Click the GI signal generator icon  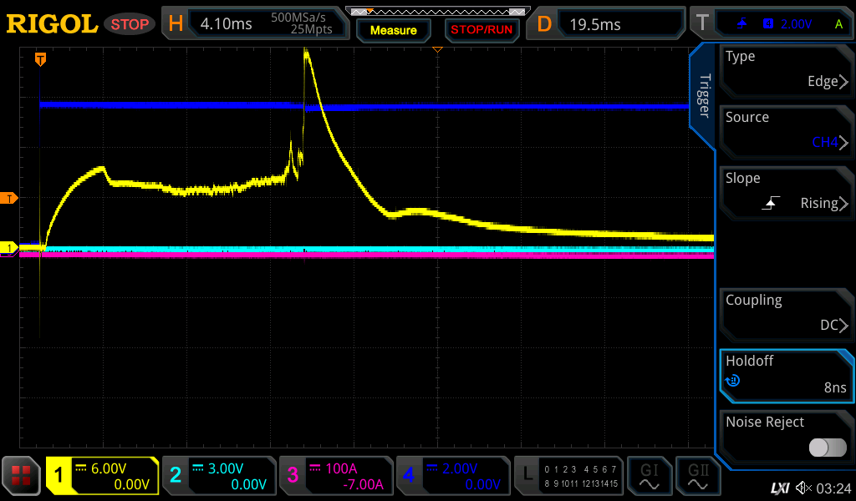tap(649, 477)
